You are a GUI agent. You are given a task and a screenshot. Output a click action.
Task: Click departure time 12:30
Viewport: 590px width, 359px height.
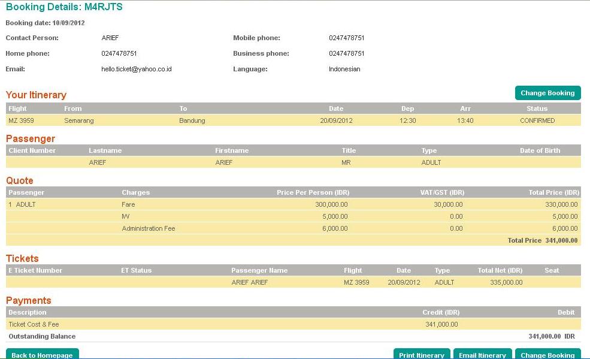point(407,121)
